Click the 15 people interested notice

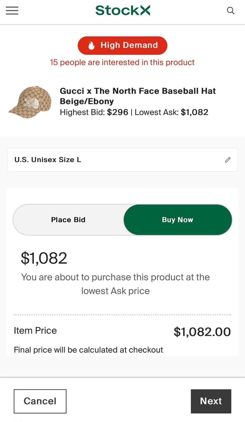pos(122,63)
